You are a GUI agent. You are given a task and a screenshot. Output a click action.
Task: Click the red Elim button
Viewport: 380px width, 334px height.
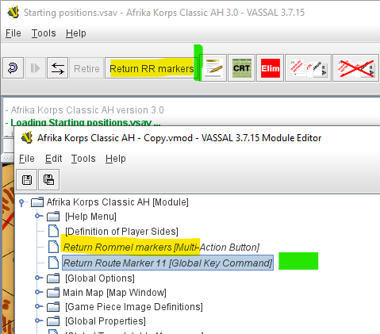(270, 68)
